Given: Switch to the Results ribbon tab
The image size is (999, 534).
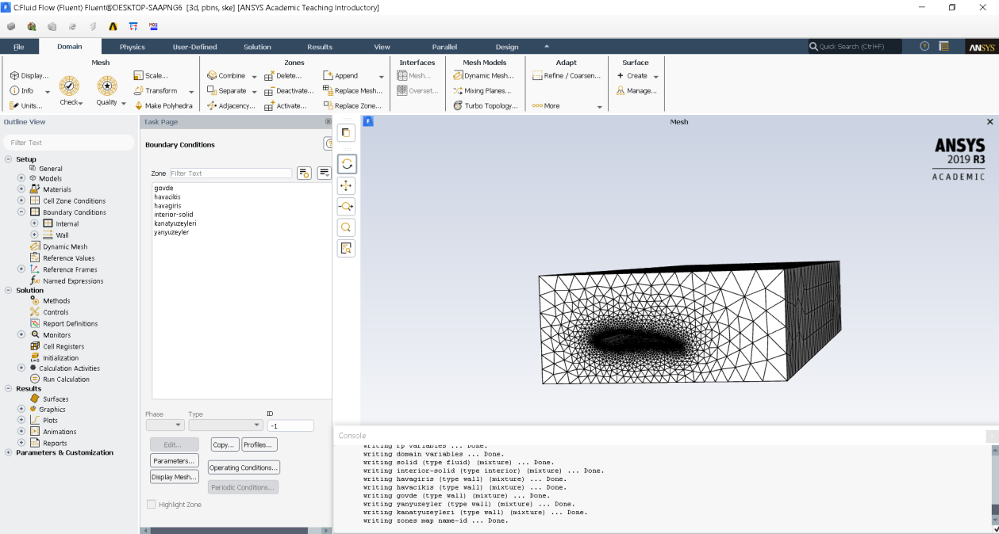Looking at the screenshot, I should click(320, 47).
